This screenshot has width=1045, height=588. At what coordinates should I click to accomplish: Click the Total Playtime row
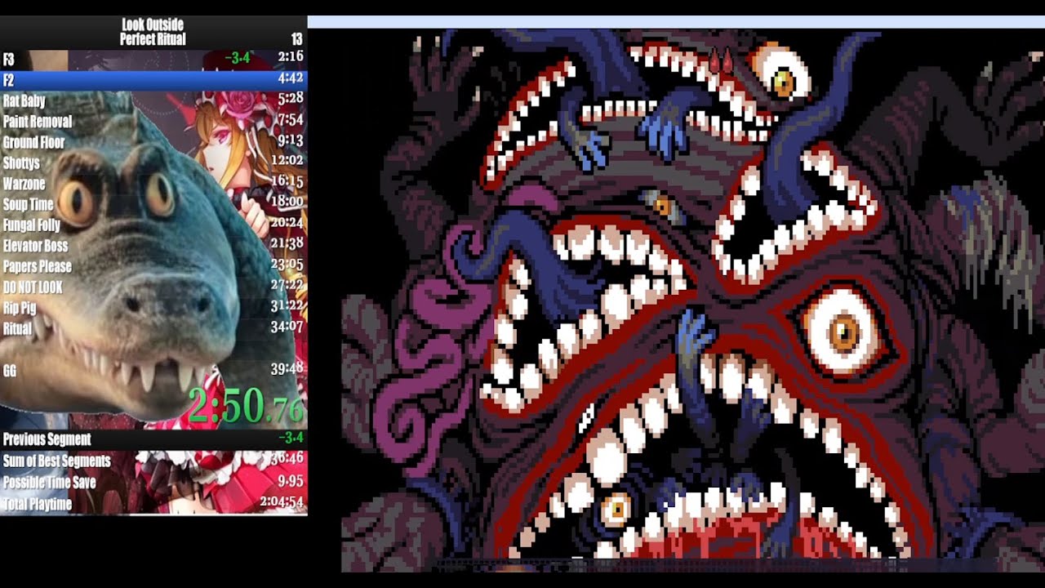[153, 503]
